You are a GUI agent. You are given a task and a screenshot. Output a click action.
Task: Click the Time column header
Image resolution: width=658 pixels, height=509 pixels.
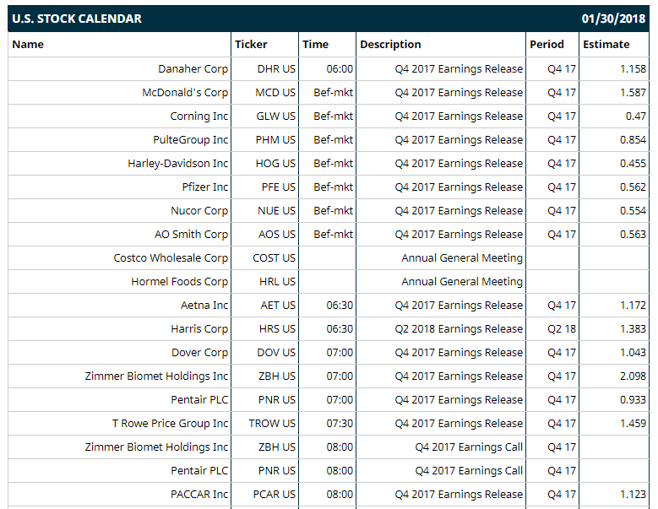316,45
